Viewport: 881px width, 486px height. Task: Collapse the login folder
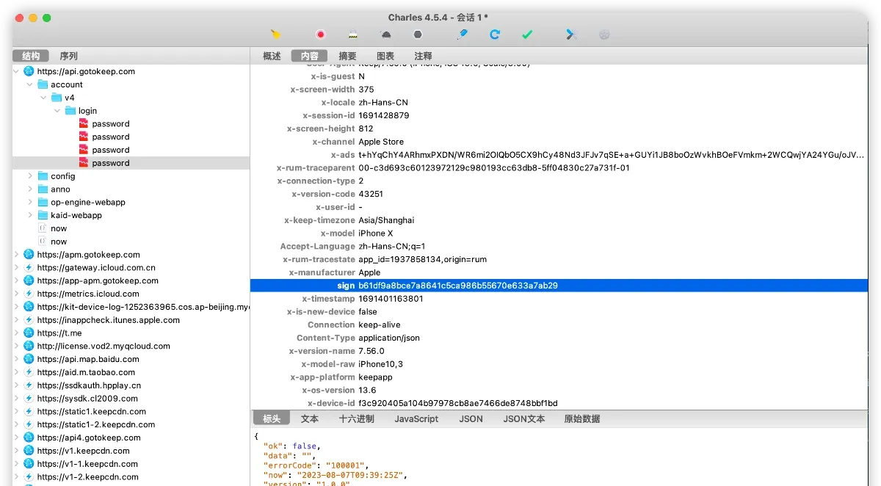click(57, 111)
